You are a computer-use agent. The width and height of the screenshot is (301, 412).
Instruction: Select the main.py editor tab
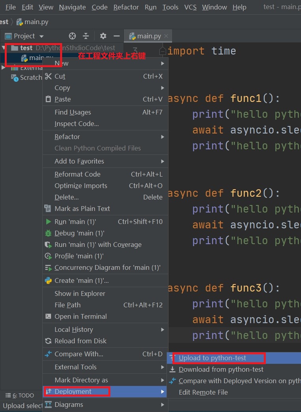(x=149, y=36)
